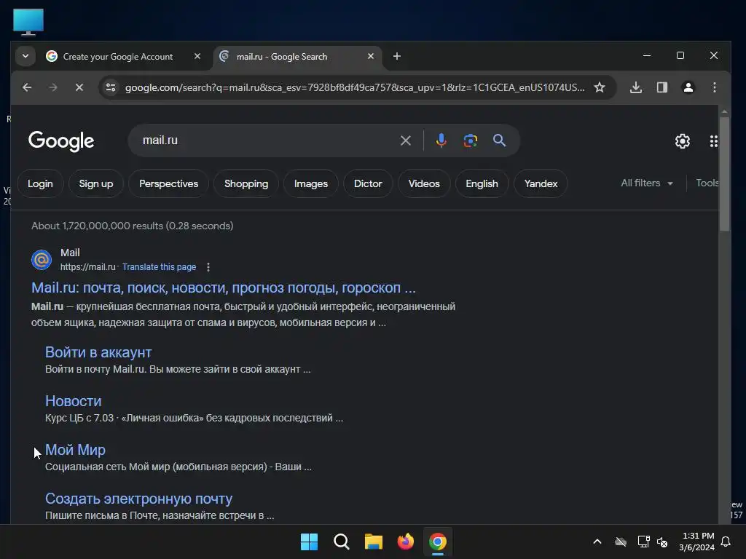Select the Perspectives filter chip
Viewport: 746px width, 559px height.
tap(168, 183)
